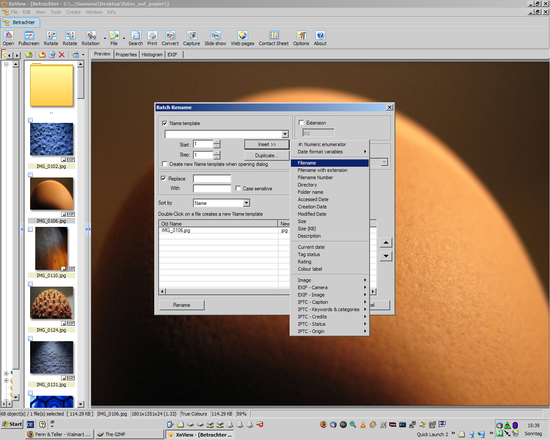Tick the checkbox above IMG_0102.jpg thumbnail
Image resolution: width=550 pixels, height=440 pixels.
pos(31,120)
